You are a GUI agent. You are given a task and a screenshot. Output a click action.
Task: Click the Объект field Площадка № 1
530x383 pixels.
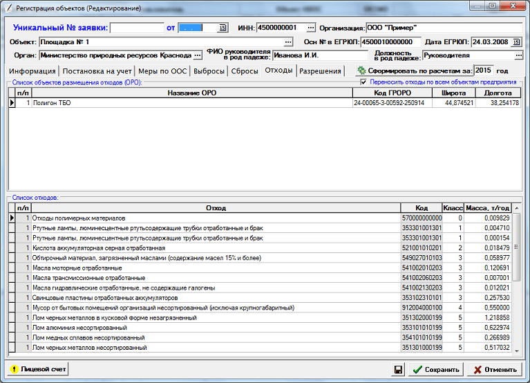coord(162,42)
